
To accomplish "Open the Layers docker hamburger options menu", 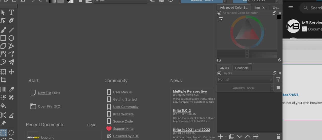I will click(278, 88).
